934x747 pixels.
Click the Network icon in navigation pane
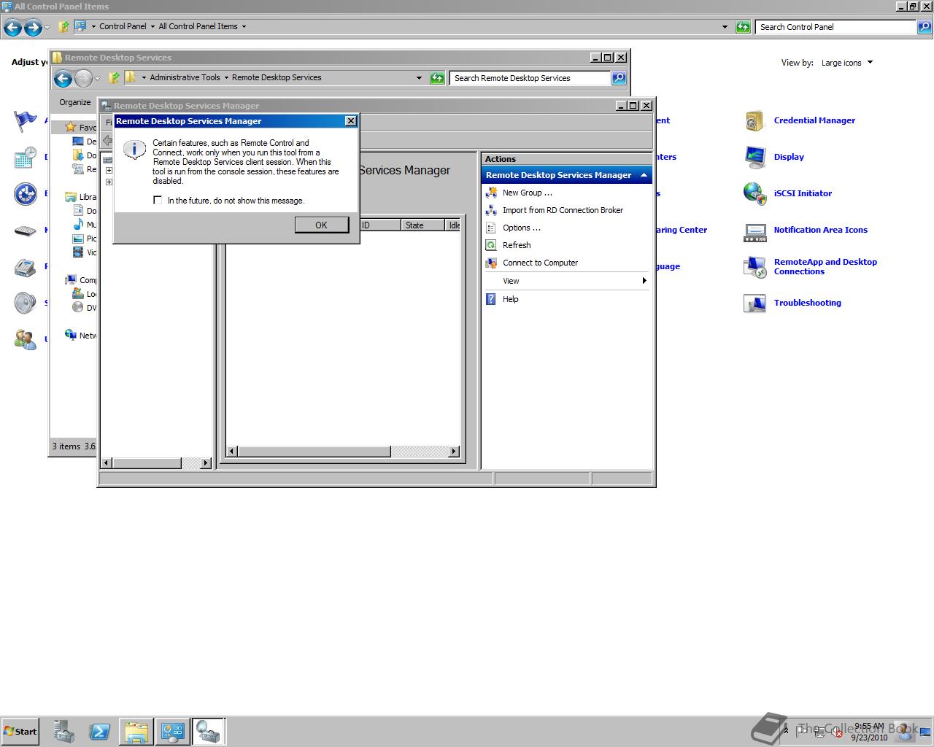pyautogui.click(x=71, y=335)
